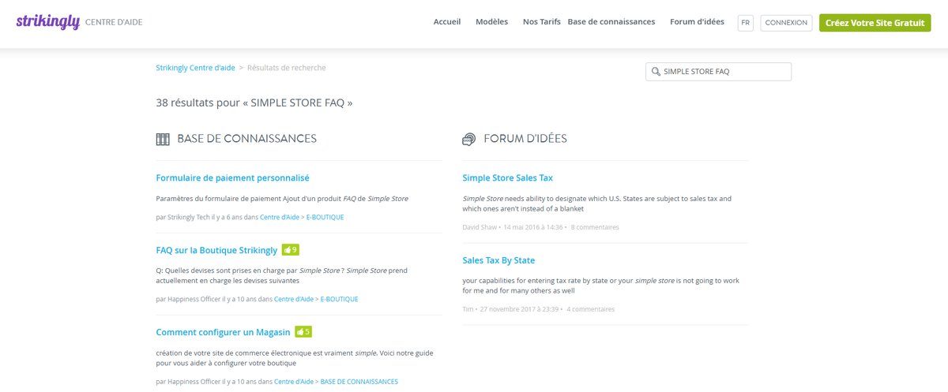Click the BASE DE CONNAISSANCES section heading
Screen dimensions: 948x392
[x=246, y=139]
